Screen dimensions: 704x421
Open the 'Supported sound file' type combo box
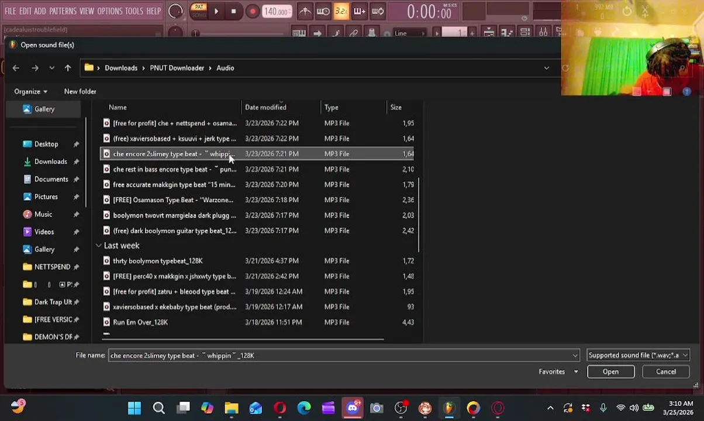pyautogui.click(x=638, y=356)
